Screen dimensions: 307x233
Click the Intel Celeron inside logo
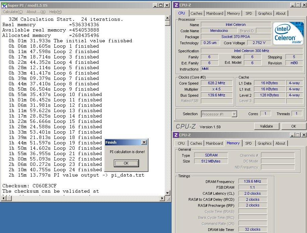click(x=288, y=34)
